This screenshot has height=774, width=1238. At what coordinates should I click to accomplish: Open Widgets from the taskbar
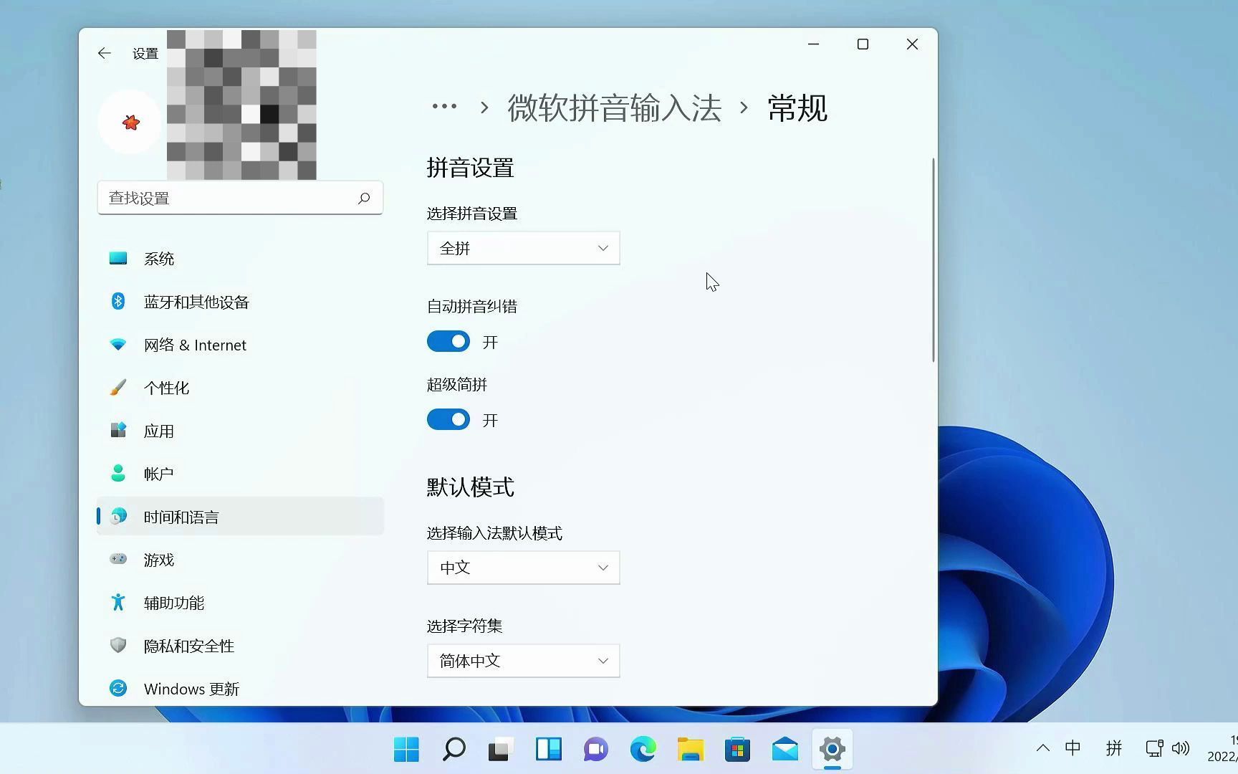click(x=548, y=750)
